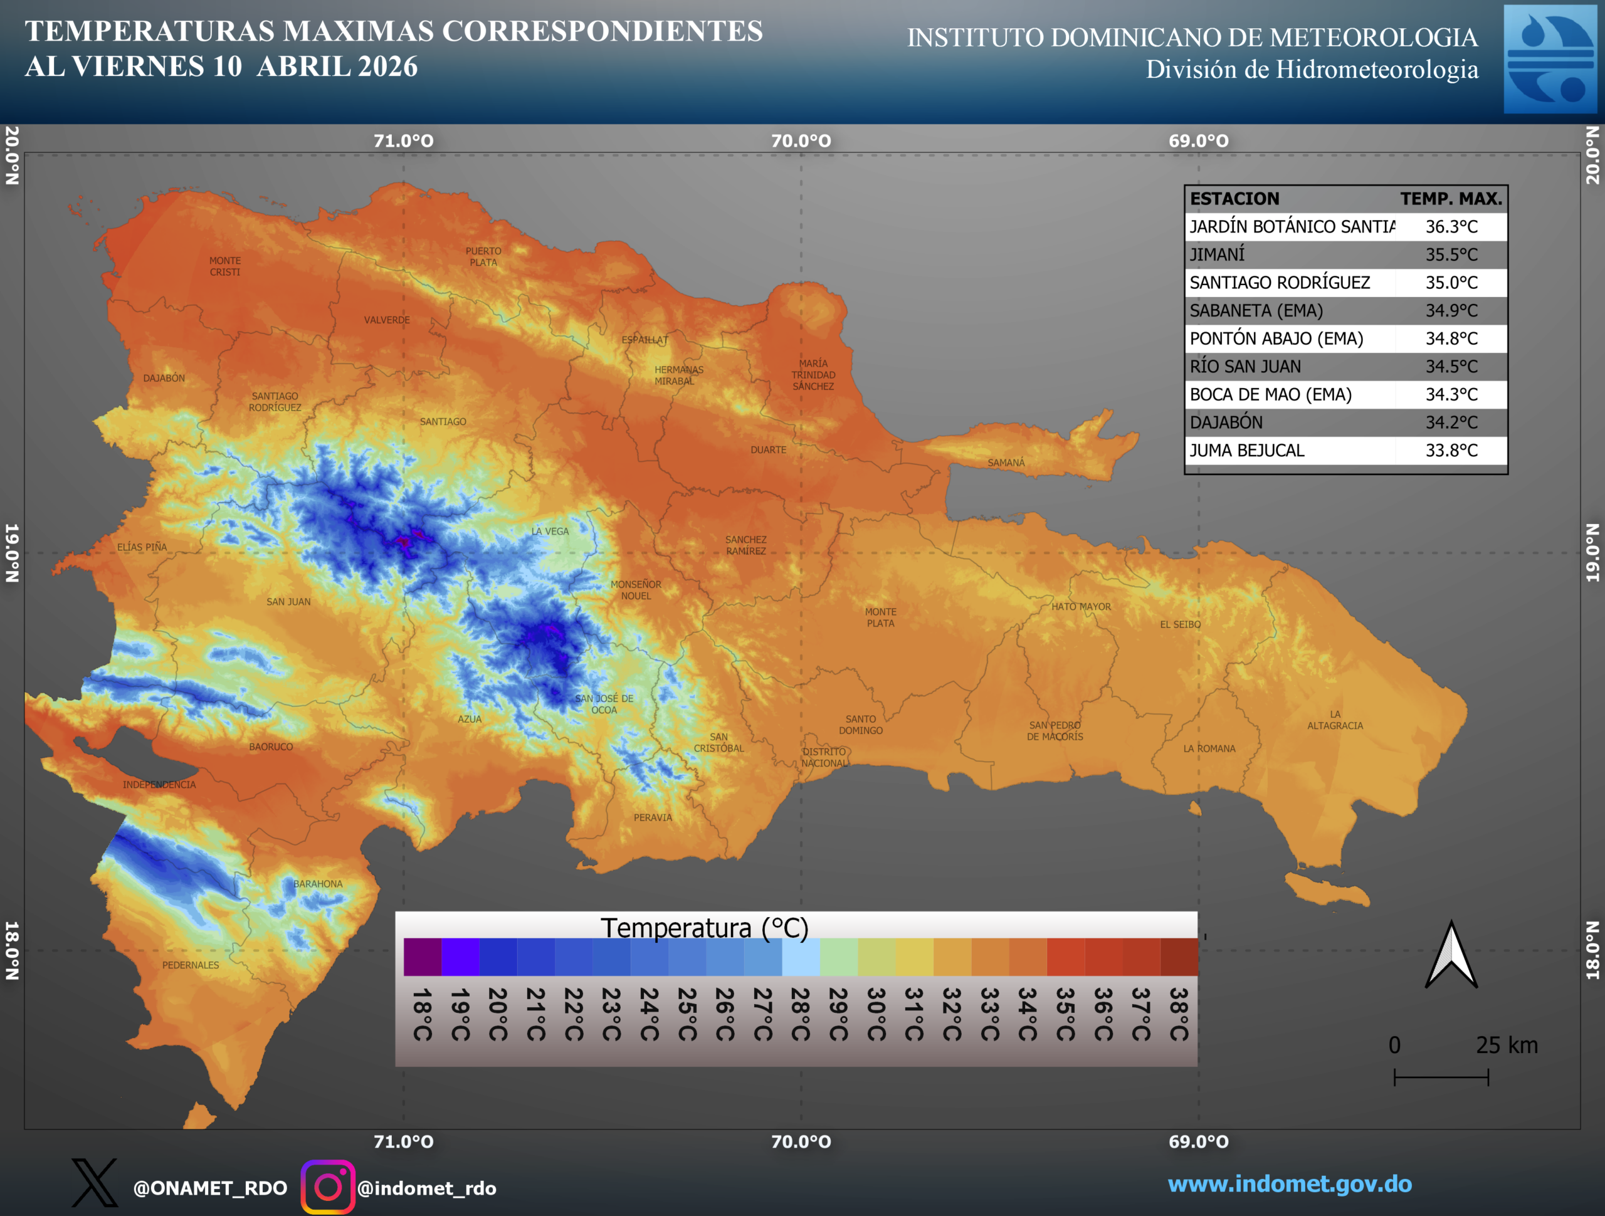Screen dimensions: 1605x1216
Task: Click the PEDERNALES province label
Action: pyautogui.click(x=190, y=965)
